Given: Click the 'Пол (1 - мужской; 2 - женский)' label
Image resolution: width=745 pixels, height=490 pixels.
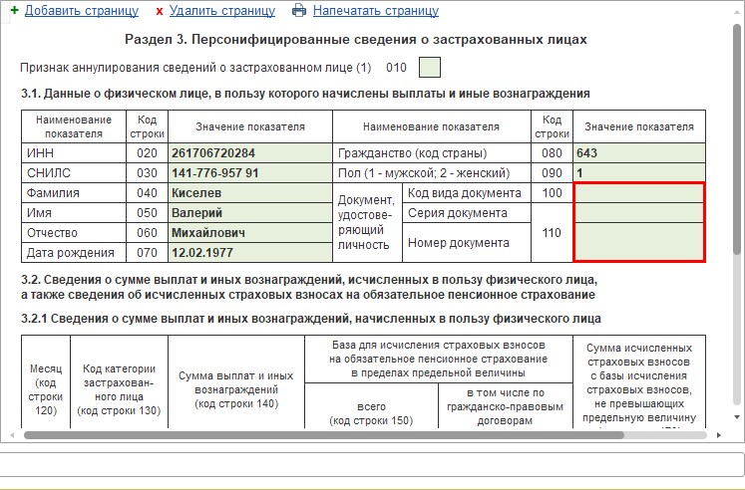Looking at the screenshot, I should click(424, 173).
